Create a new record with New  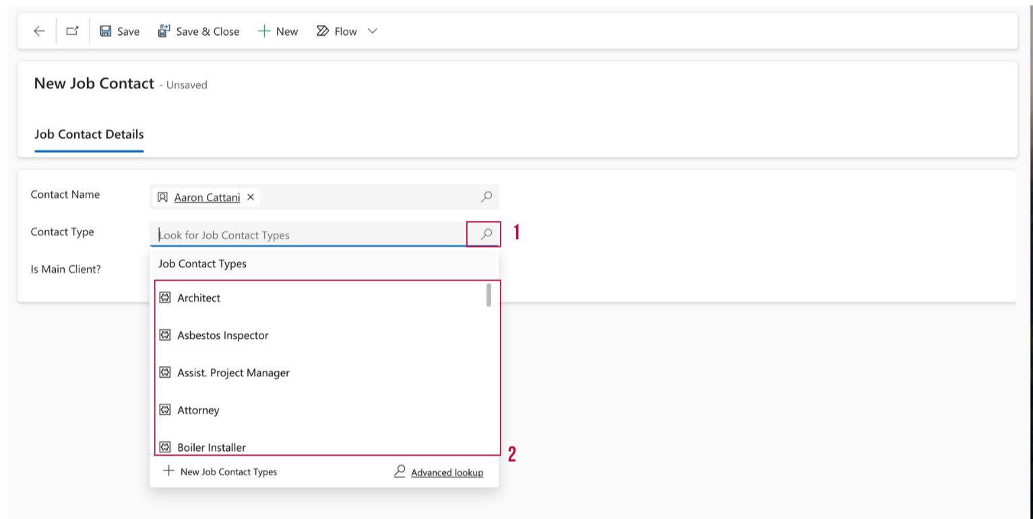point(278,32)
